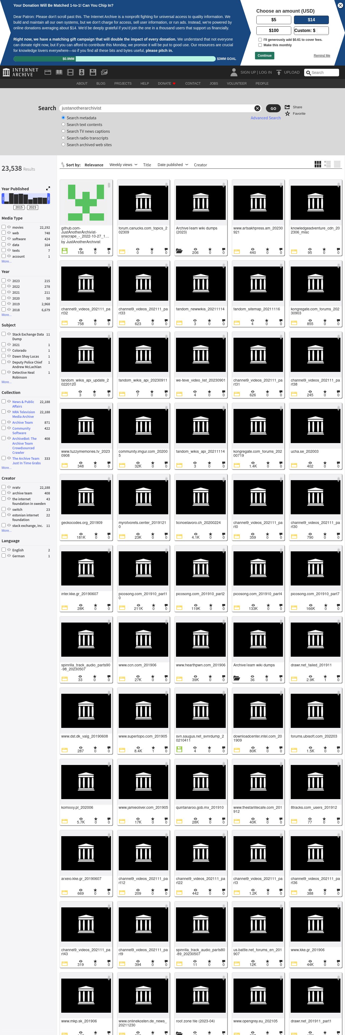Open the Texts (book) icon in navbar
This screenshot has width=345, height=1035.
pyautogui.click(x=59, y=72)
